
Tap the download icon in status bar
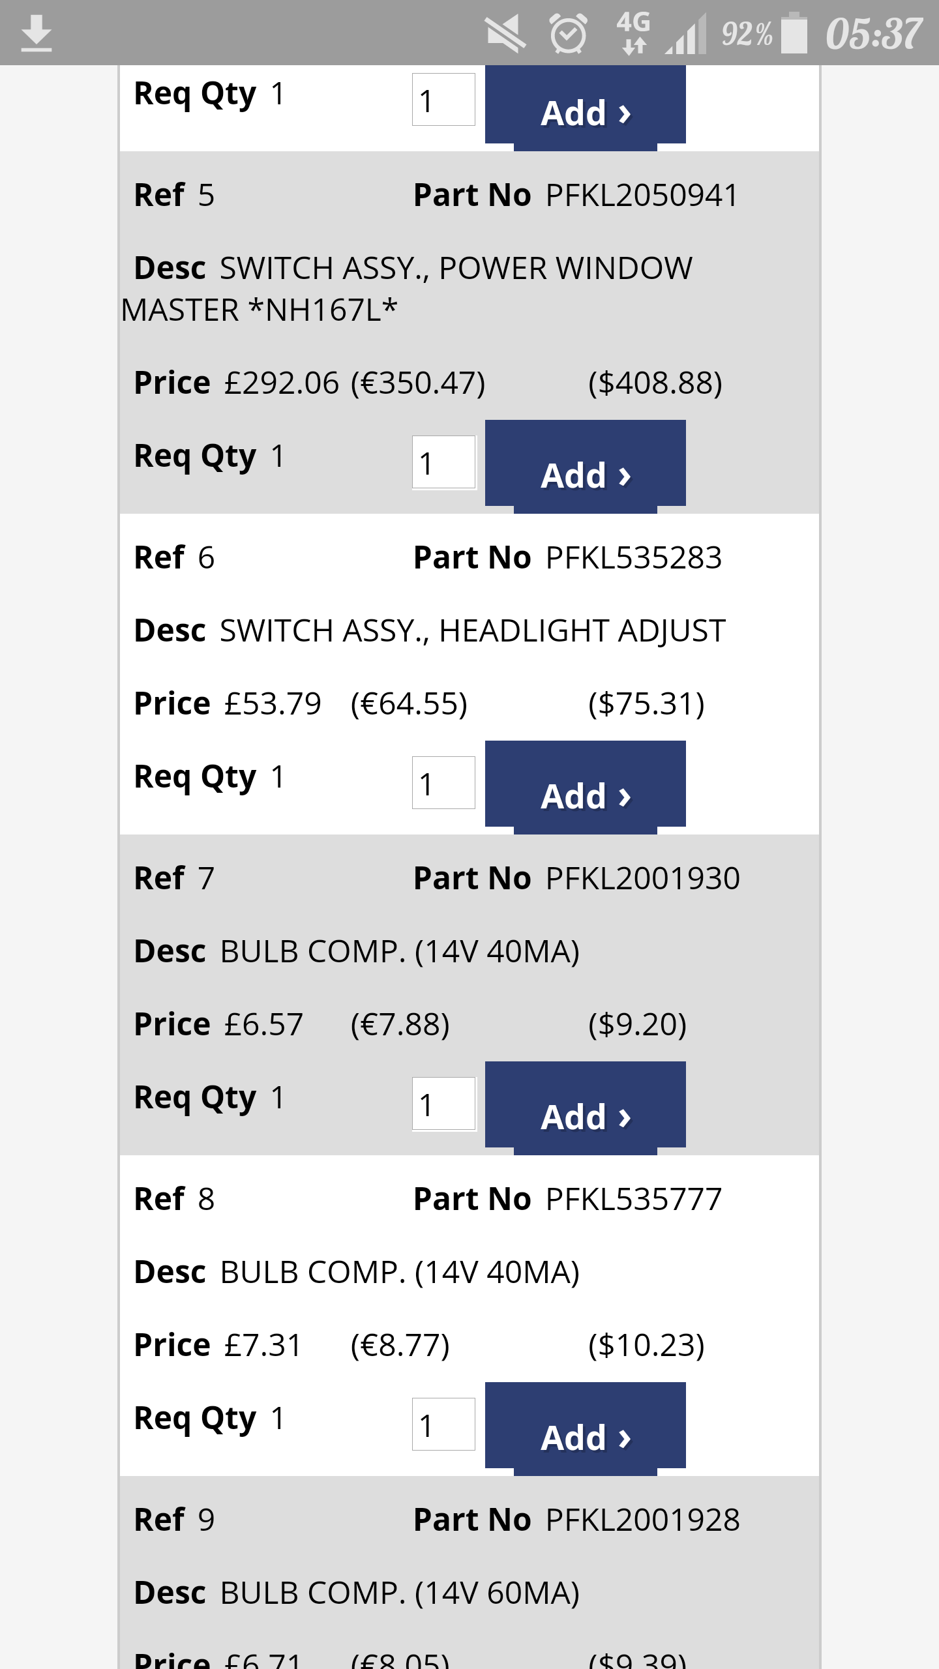(37, 34)
